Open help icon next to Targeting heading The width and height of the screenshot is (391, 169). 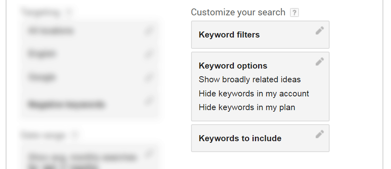click(x=69, y=12)
